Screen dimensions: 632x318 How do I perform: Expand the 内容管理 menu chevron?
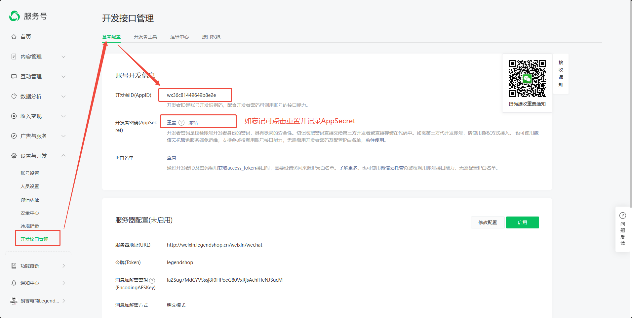point(63,57)
